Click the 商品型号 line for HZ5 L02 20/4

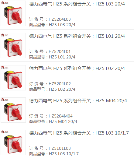tap(52, 89)
